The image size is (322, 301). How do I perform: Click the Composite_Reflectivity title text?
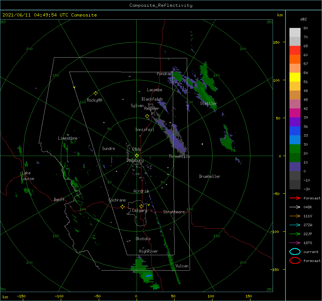point(161,5)
